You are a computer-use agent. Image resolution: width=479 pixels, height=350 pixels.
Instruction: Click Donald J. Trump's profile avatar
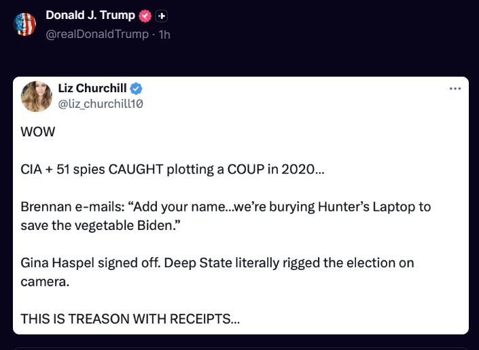[24, 24]
